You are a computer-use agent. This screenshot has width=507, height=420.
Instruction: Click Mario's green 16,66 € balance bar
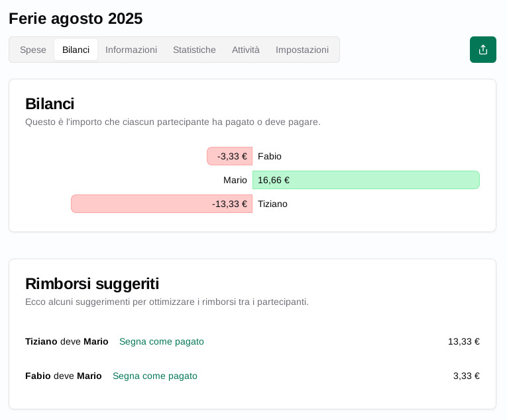(366, 180)
